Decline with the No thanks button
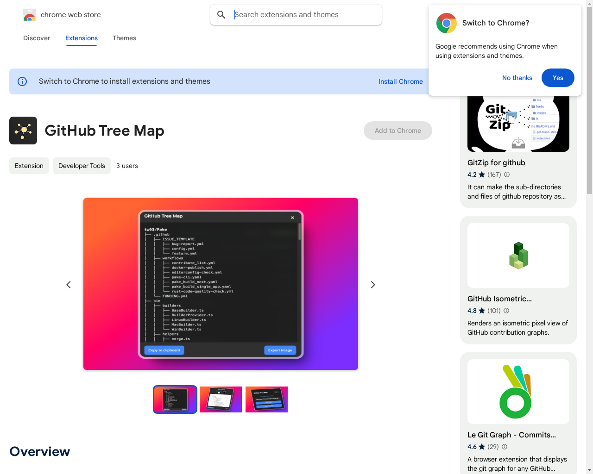Image resolution: width=593 pixels, height=474 pixels. 517,78
